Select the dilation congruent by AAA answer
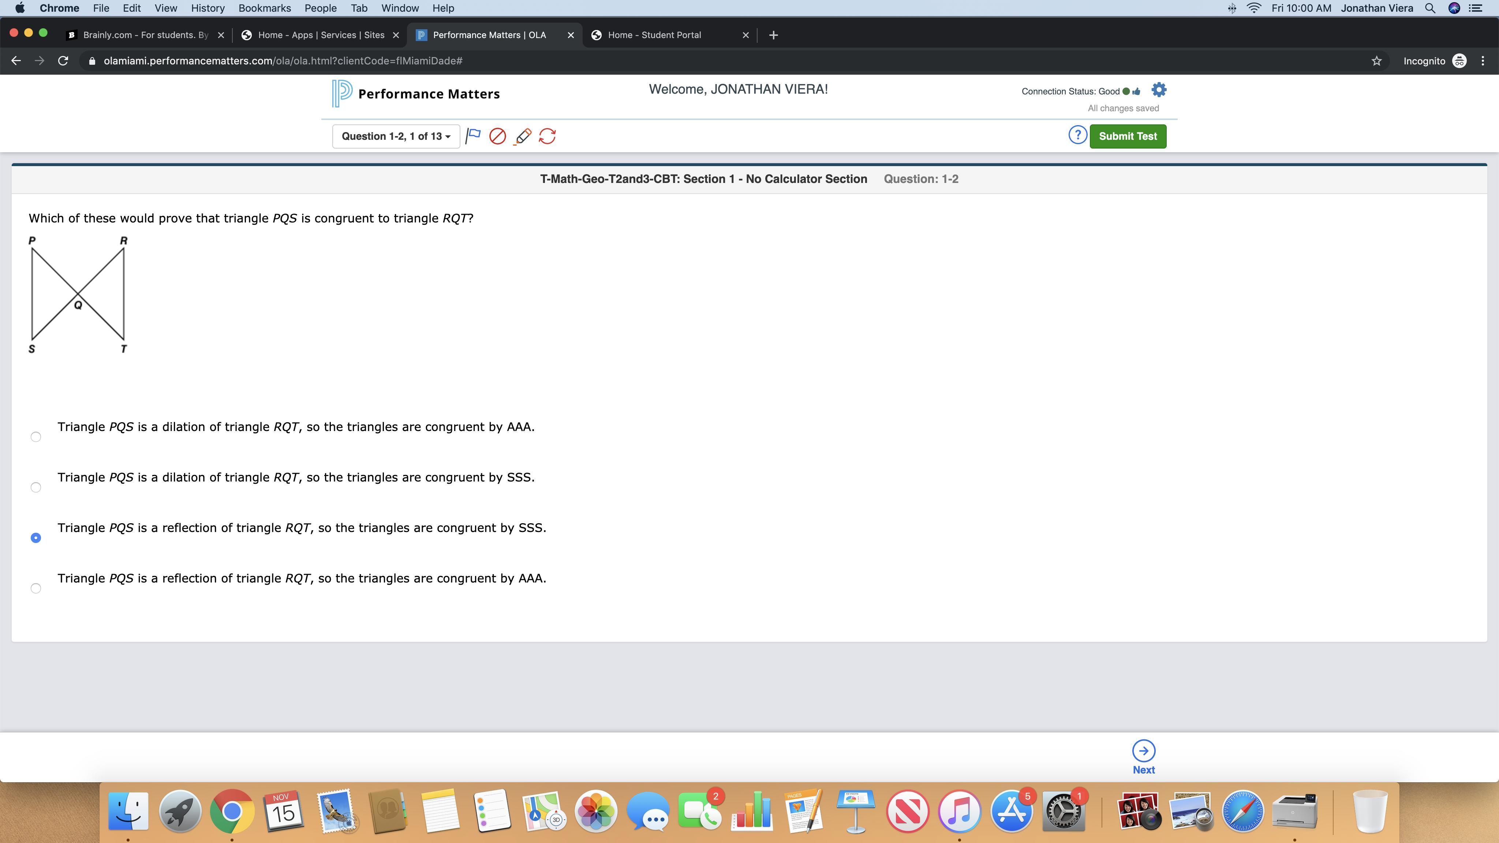 [35, 437]
